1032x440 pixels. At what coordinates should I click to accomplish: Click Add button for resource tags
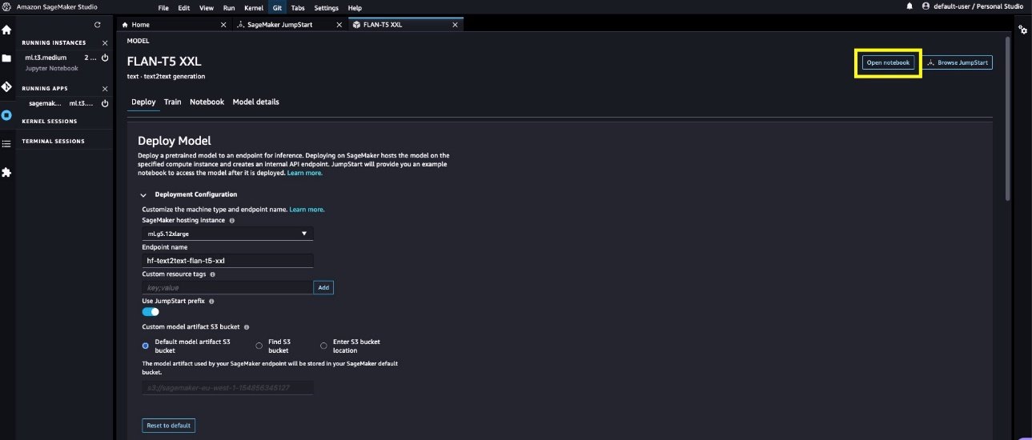click(x=323, y=287)
